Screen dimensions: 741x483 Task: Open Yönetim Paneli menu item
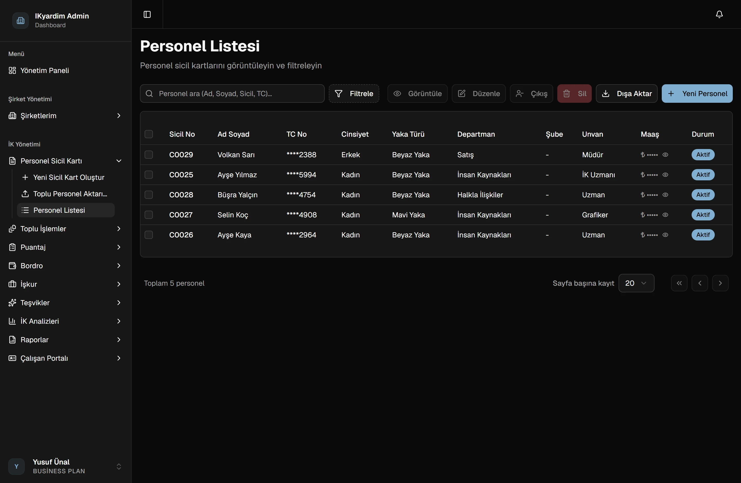65,71
